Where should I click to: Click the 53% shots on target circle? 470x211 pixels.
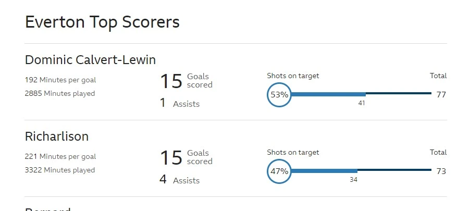(x=279, y=94)
